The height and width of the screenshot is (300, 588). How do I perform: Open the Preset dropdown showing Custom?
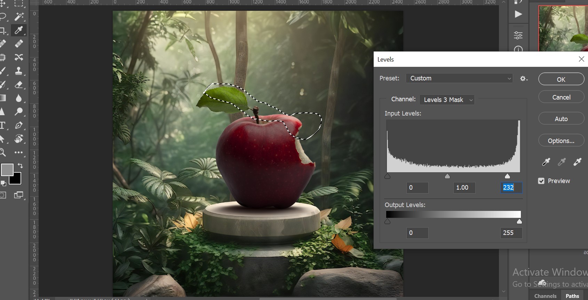[459, 78]
